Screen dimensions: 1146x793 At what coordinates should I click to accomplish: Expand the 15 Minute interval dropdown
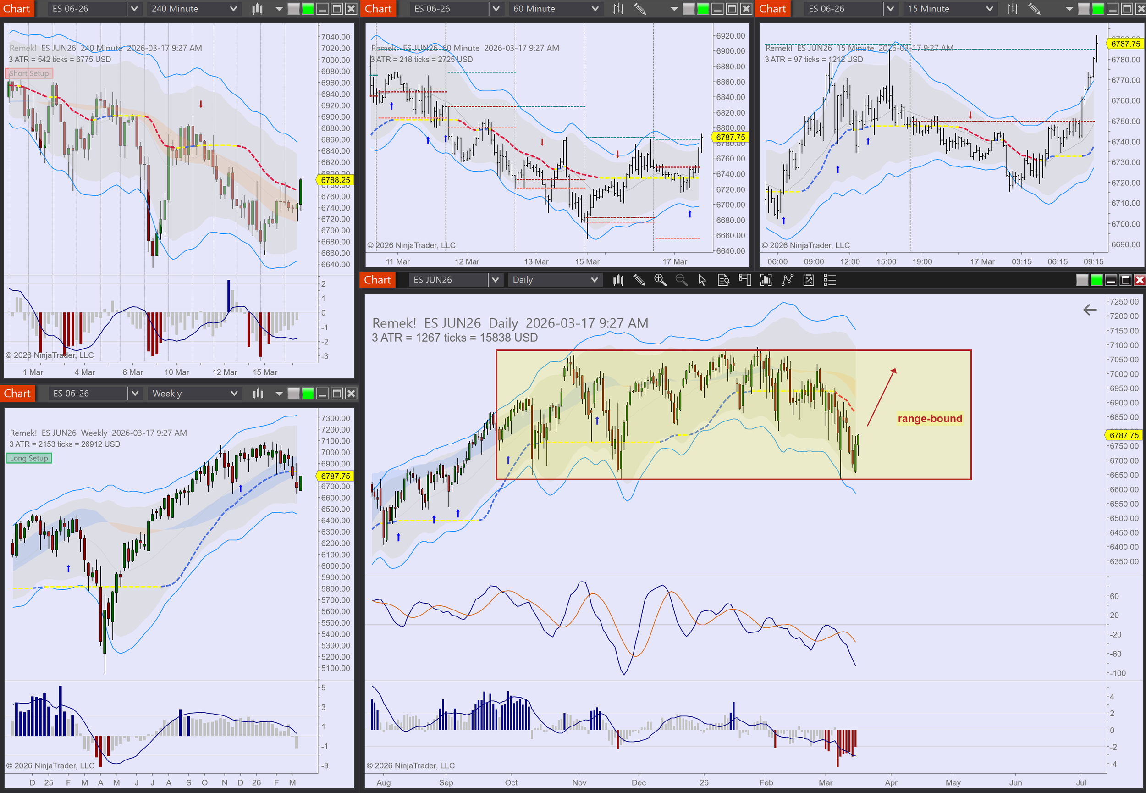(x=989, y=8)
